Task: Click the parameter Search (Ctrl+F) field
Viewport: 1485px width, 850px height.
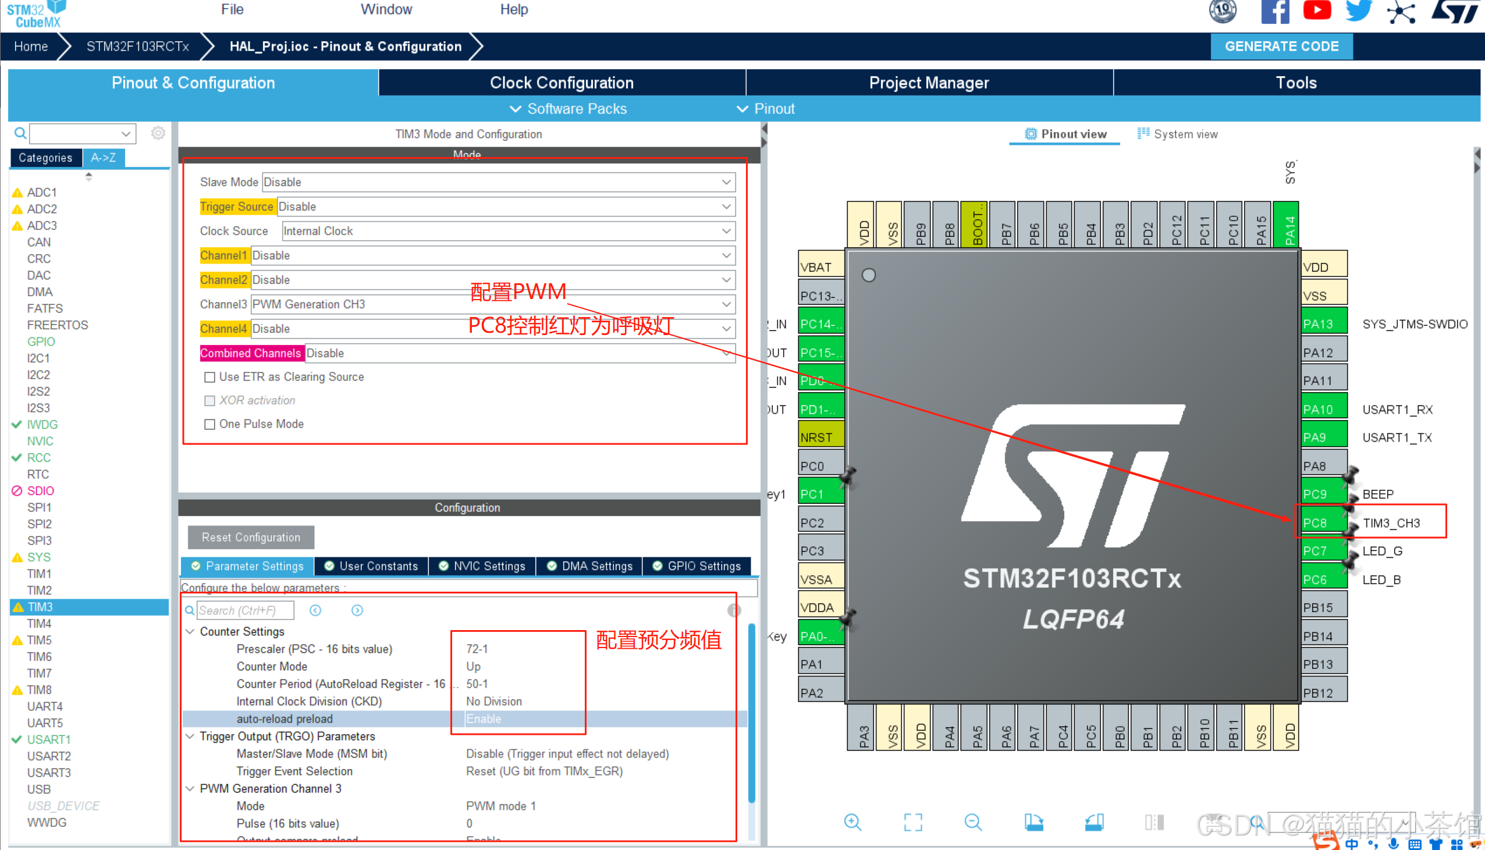Action: click(x=245, y=610)
